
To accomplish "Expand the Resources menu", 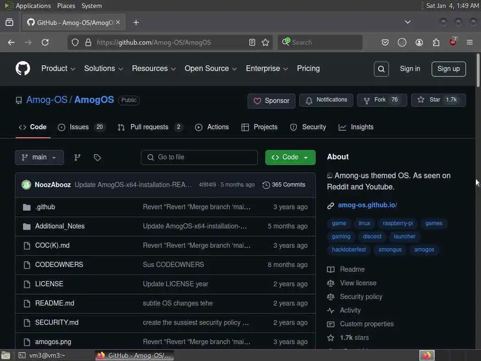I will pos(154,69).
